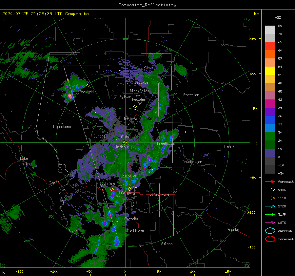Click the yellow diamond marker just above Calgary label

[x=129, y=189]
